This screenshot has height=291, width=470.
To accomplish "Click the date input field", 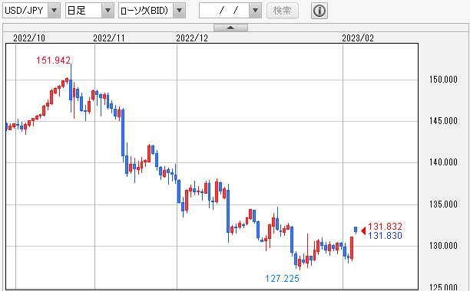I will tap(224, 11).
